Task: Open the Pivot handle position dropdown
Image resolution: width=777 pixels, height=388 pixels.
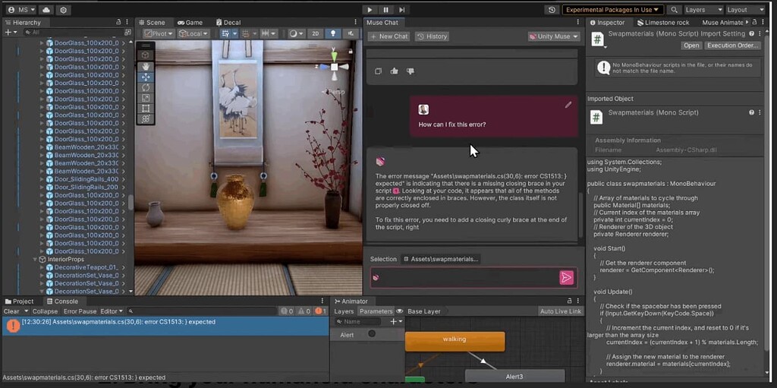Action: tap(159, 33)
